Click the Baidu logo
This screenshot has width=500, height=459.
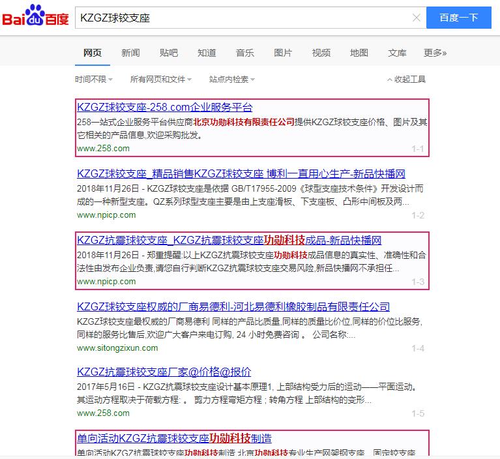[x=36, y=18]
